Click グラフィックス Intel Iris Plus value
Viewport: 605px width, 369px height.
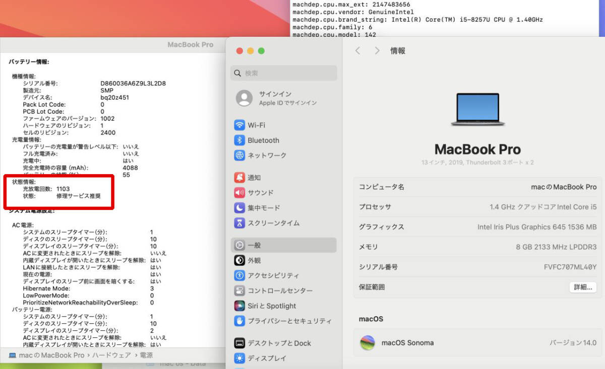pyautogui.click(x=537, y=227)
